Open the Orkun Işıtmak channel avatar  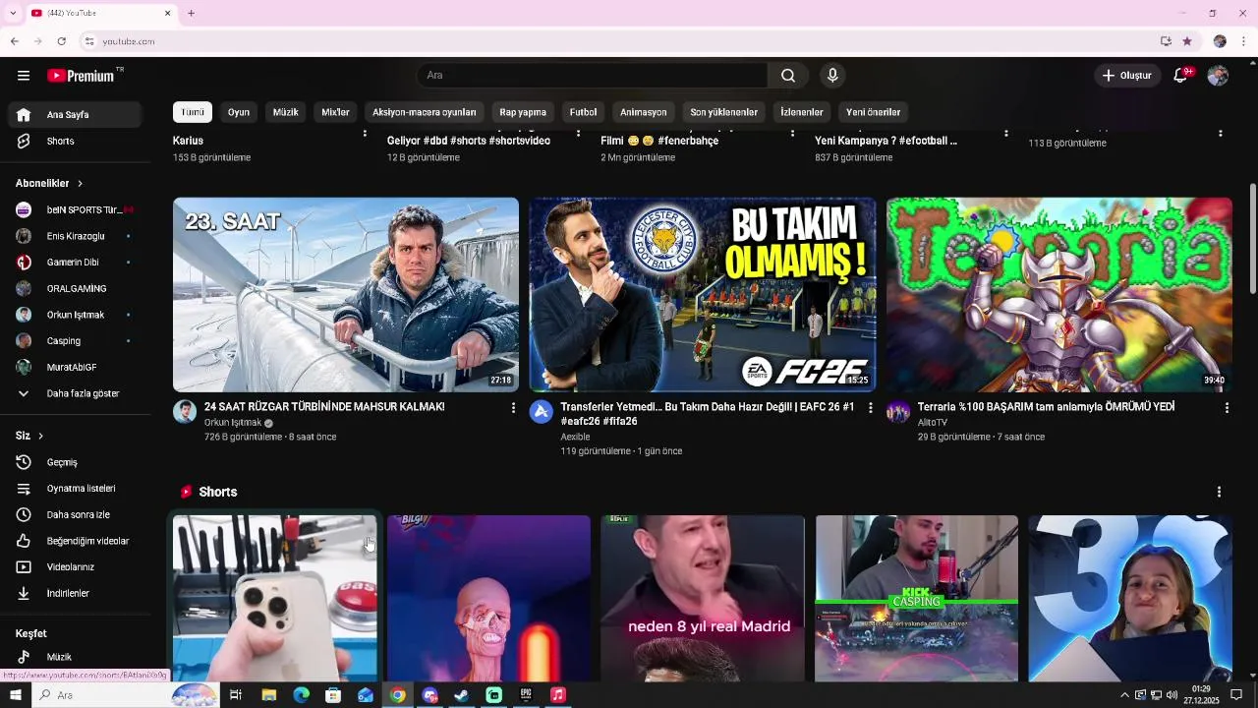[185, 411]
